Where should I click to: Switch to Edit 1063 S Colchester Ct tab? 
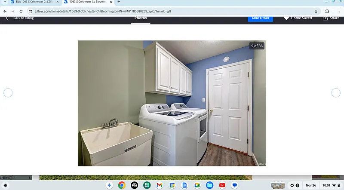click(34, 2)
